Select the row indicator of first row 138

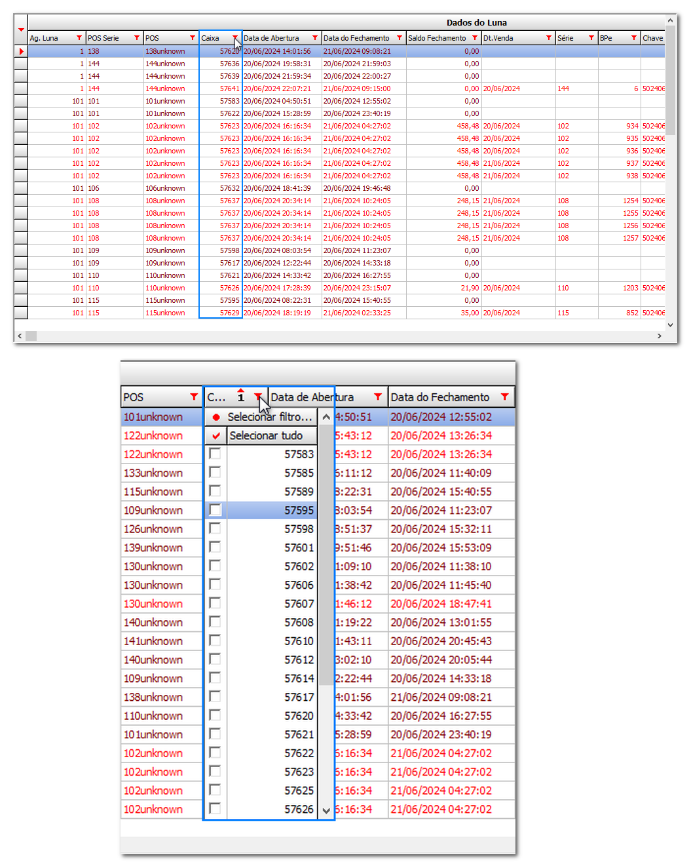[x=21, y=51]
